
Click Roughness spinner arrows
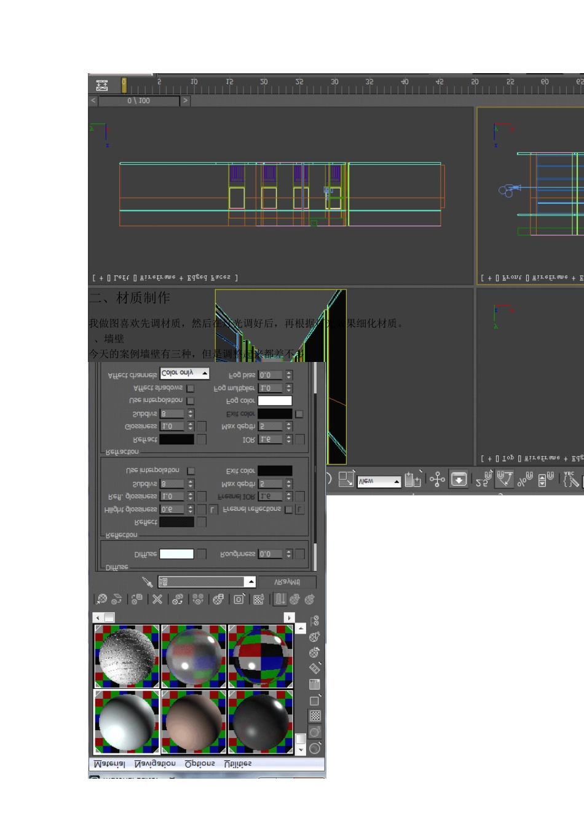(x=289, y=554)
